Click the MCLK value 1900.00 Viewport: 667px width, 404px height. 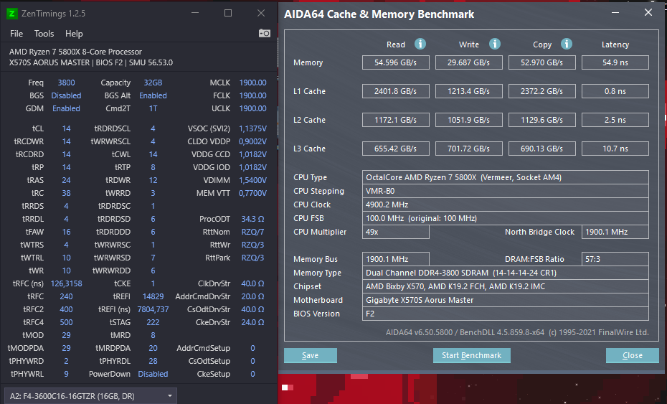[252, 83]
